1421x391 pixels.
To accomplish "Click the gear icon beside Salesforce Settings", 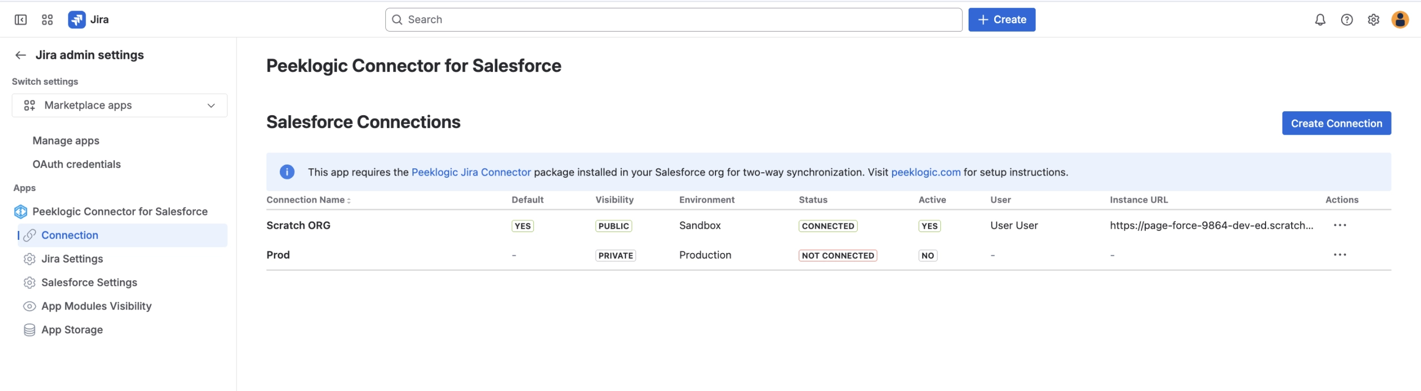I will (x=29, y=283).
